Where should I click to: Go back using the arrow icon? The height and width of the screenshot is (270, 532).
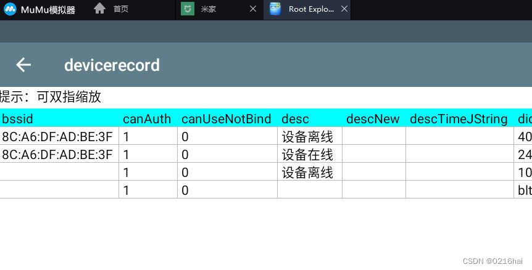[x=23, y=65]
